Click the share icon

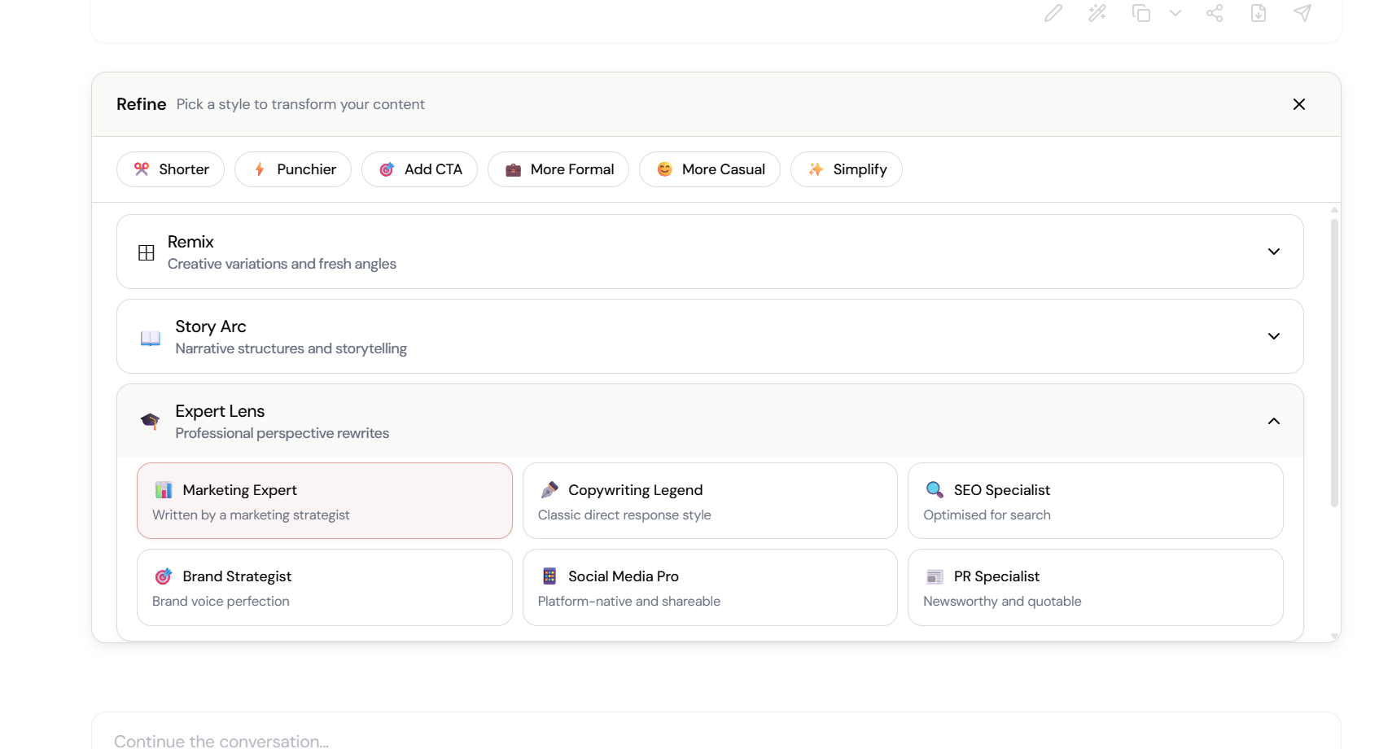point(1215,13)
